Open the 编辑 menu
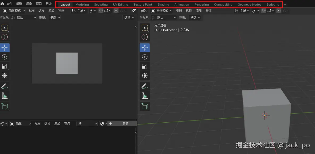The image size is (315, 154). [19, 4]
